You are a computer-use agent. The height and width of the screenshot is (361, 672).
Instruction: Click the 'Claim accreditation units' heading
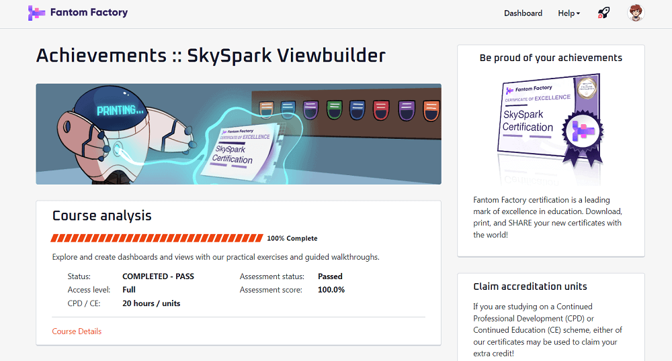click(x=530, y=287)
